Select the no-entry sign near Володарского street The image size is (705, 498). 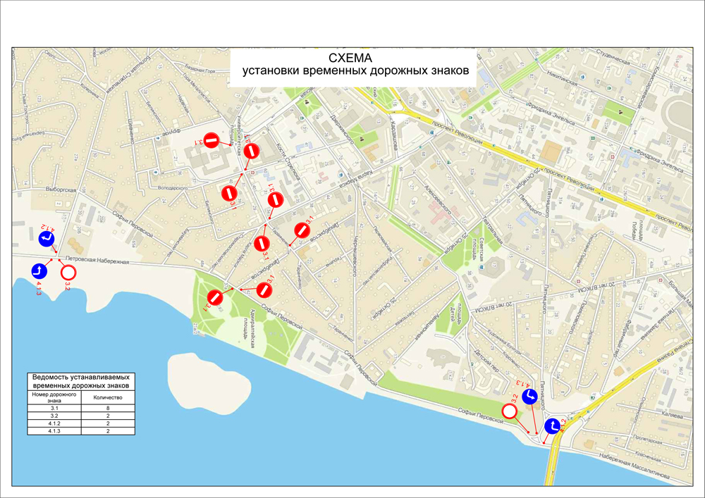click(228, 192)
